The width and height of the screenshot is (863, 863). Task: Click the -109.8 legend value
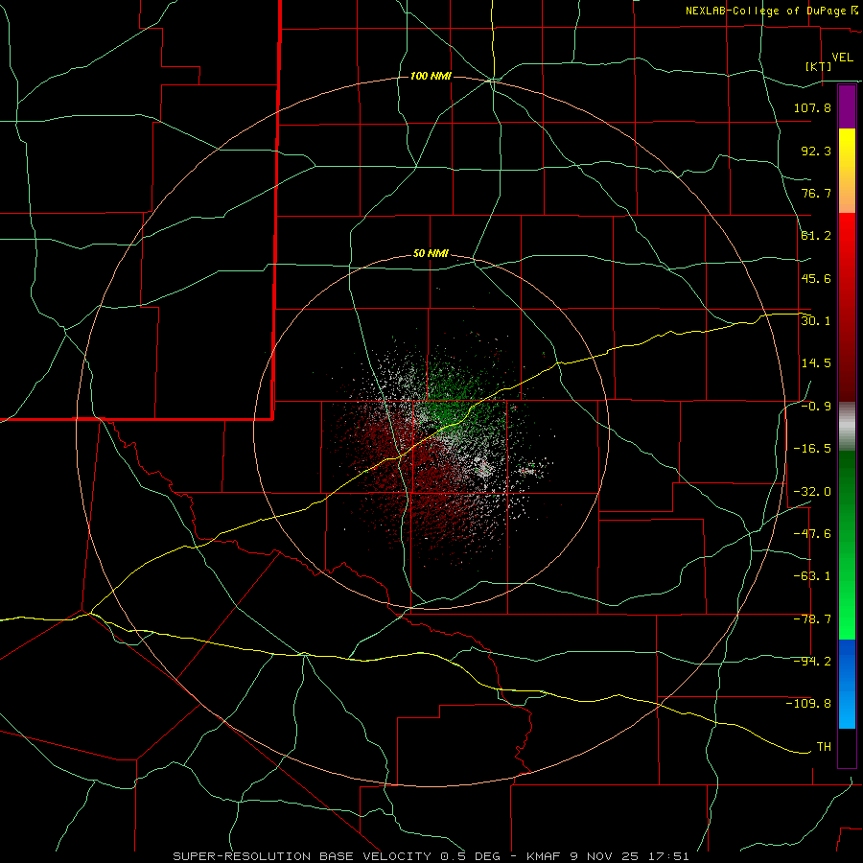pyautogui.click(x=808, y=704)
